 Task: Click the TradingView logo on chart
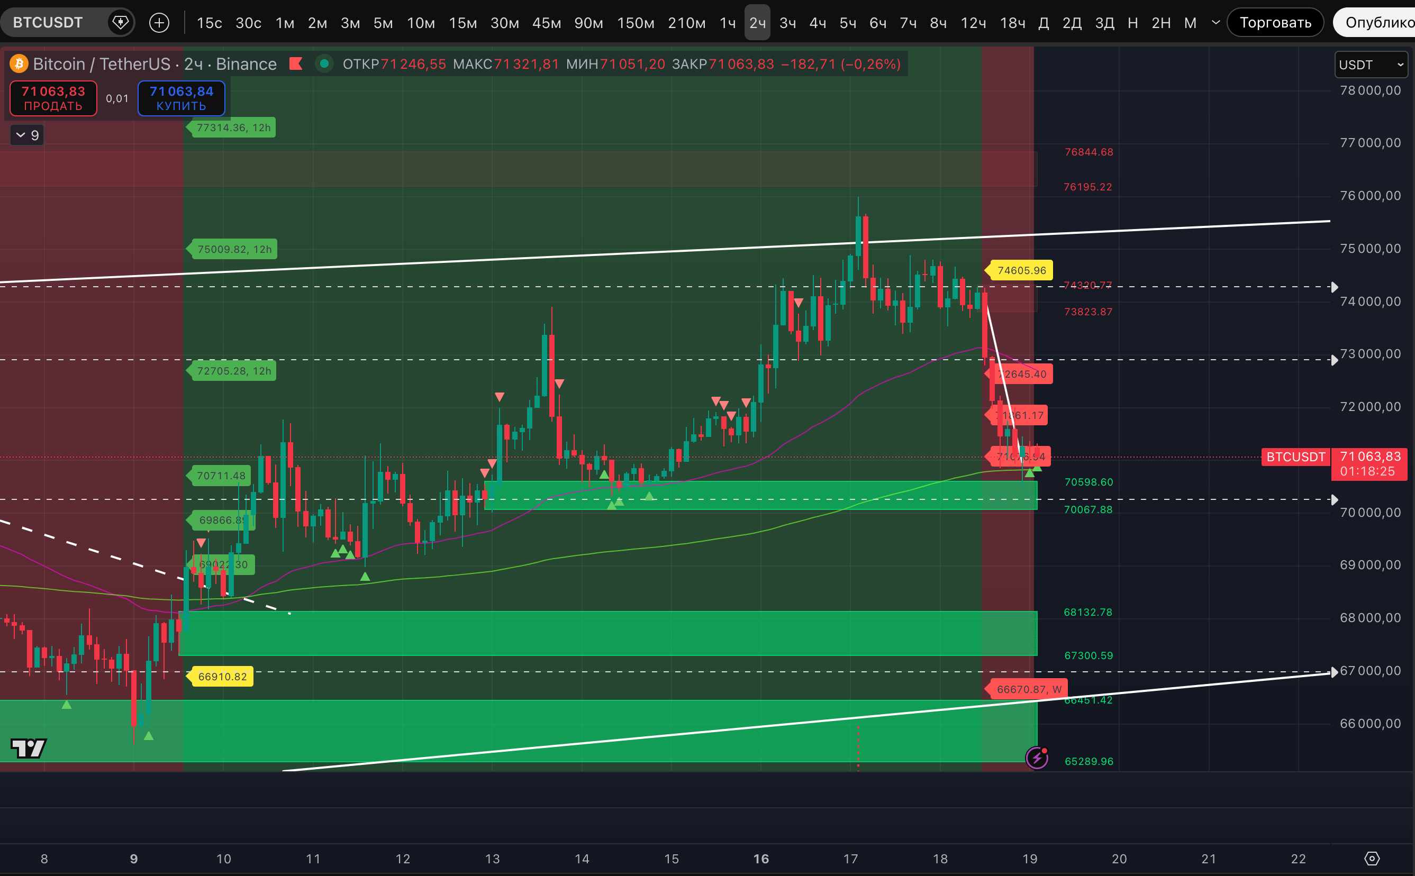(x=29, y=748)
